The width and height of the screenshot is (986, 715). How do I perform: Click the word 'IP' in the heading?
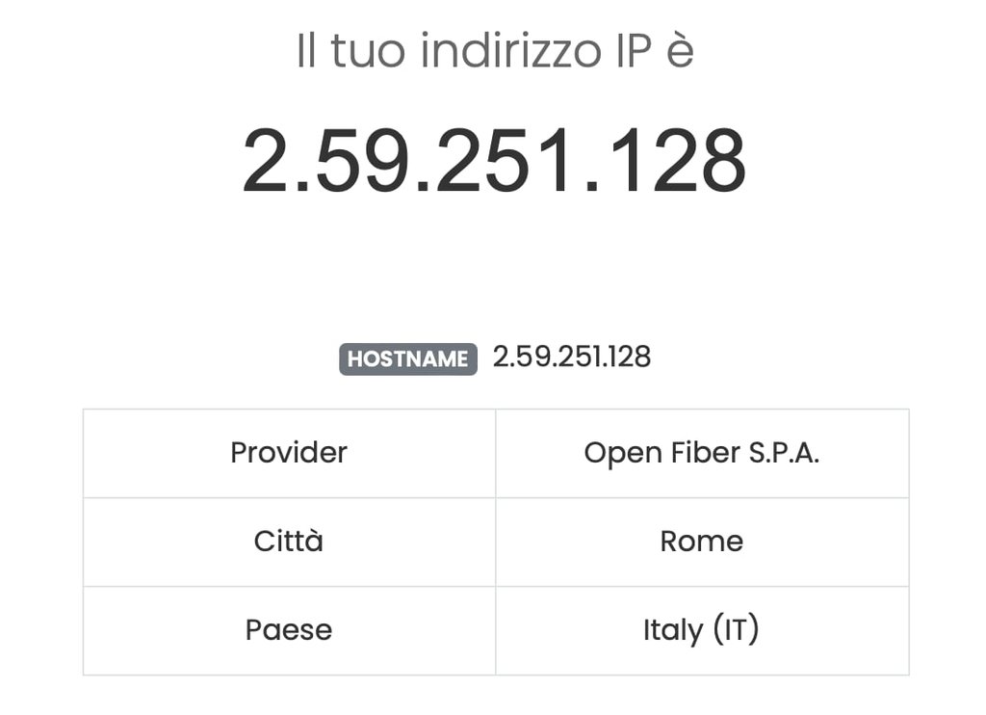[x=631, y=50]
